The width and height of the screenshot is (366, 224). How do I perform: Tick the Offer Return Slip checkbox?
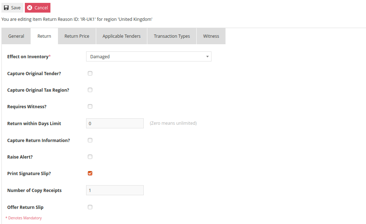[x=90, y=207]
